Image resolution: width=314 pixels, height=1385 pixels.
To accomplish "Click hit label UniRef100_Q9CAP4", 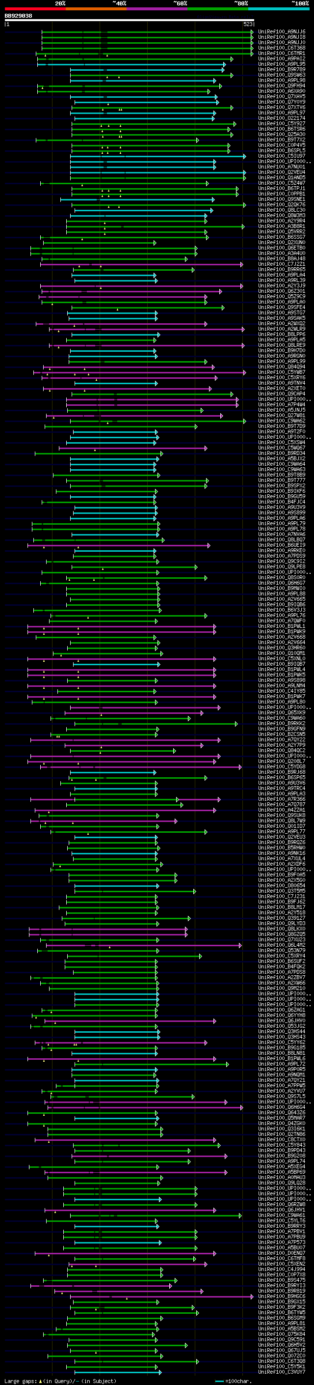I will 282,394.
